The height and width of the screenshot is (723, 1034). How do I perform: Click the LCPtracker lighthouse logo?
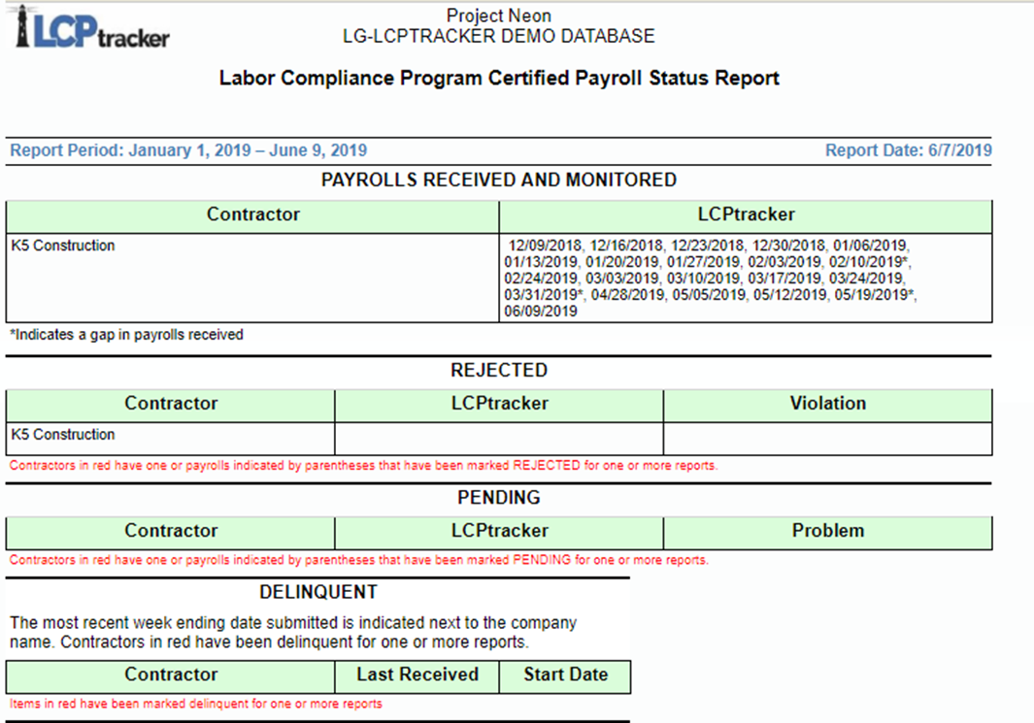(91, 27)
